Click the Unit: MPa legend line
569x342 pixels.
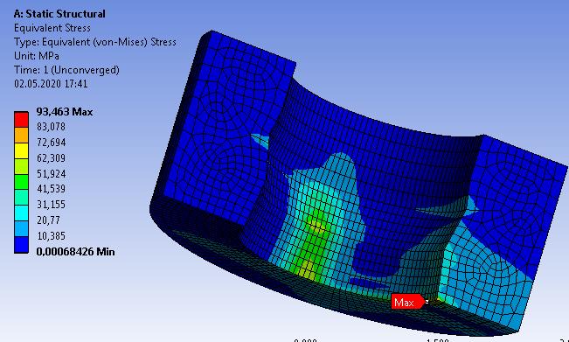37,56
